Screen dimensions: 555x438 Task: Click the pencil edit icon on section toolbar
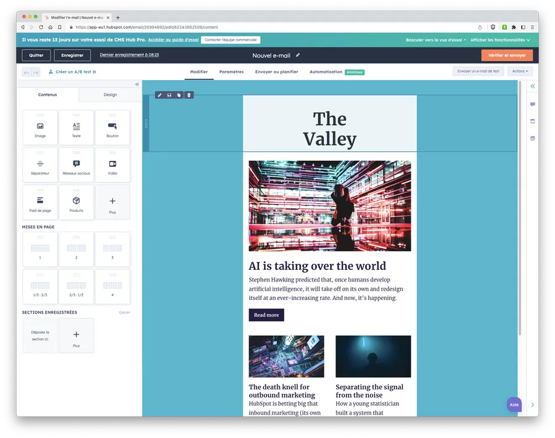point(160,95)
